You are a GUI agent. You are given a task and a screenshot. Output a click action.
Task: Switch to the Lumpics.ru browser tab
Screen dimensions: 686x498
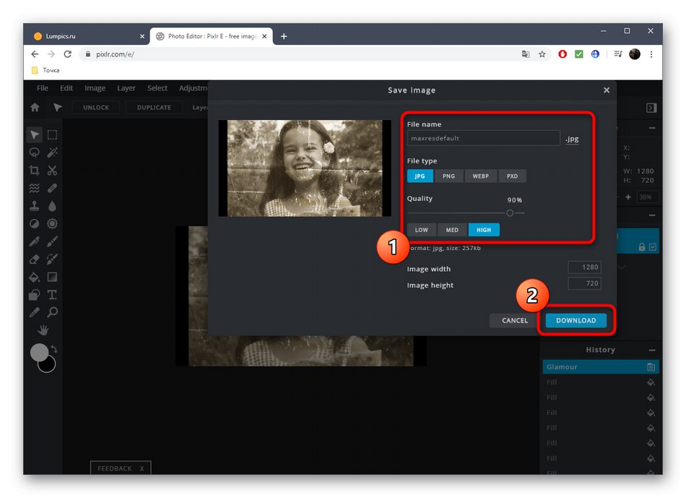tap(87, 36)
